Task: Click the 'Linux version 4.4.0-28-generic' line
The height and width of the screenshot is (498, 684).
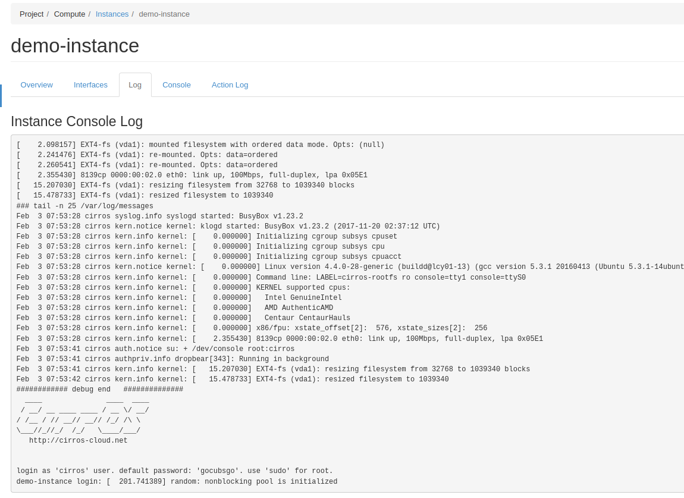Action: pos(350,267)
